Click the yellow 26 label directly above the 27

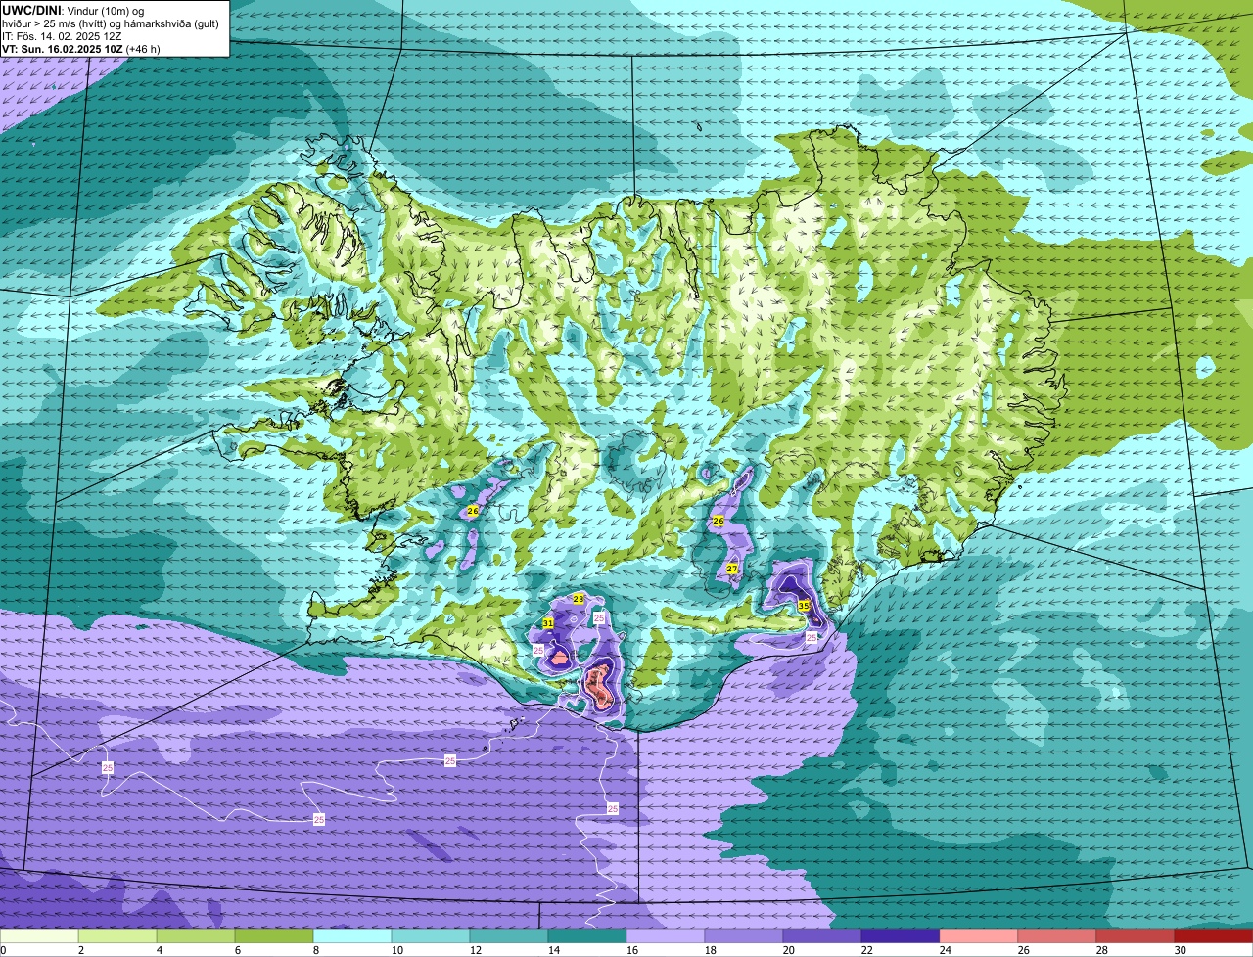click(719, 521)
